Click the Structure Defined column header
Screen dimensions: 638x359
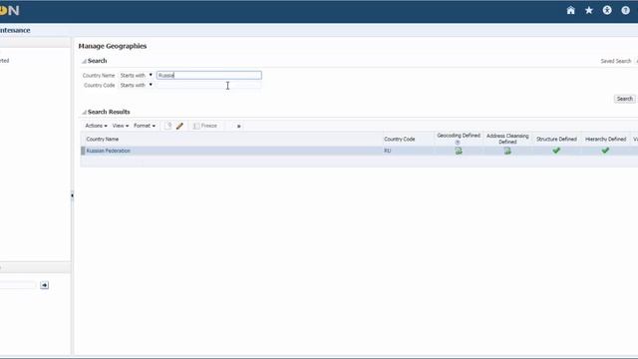click(556, 140)
